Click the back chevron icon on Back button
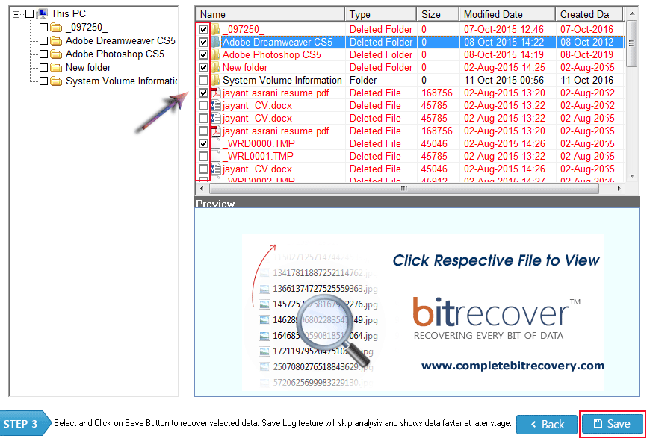The width and height of the screenshot is (647, 441). pyautogui.click(x=533, y=424)
